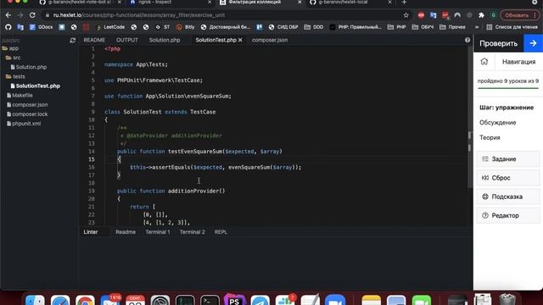
Task: Refresh the file tree
Action: point(73,41)
